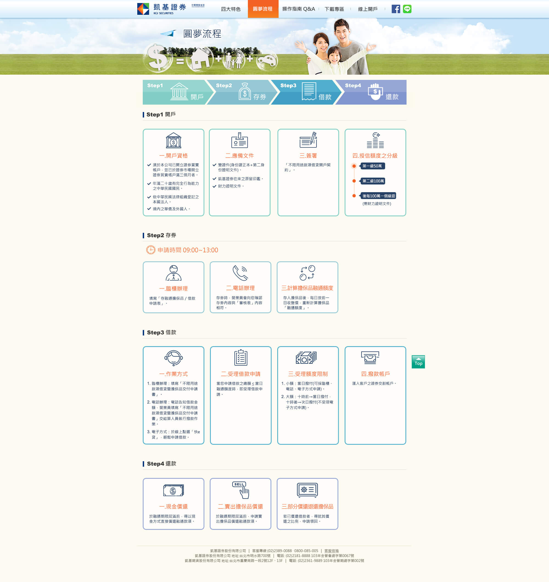
Task: Open the 四大特色 menu item
Action: [x=231, y=9]
